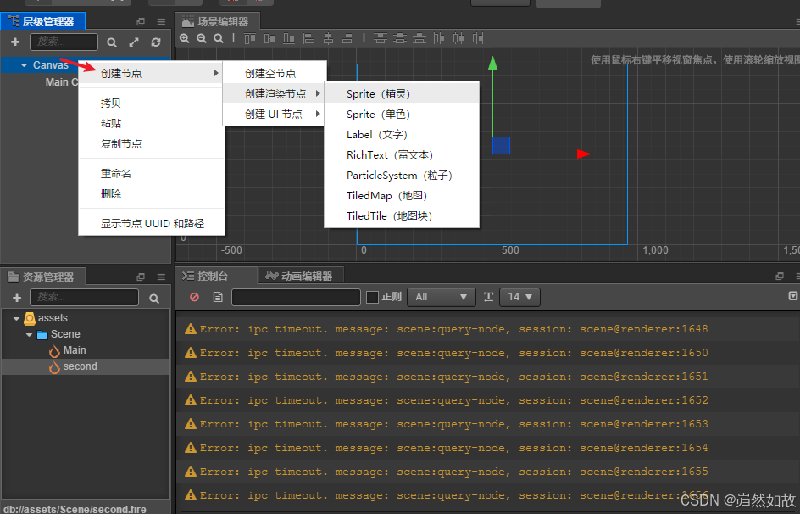
Task: Select the second scene file in assets
Action: [x=86, y=367]
